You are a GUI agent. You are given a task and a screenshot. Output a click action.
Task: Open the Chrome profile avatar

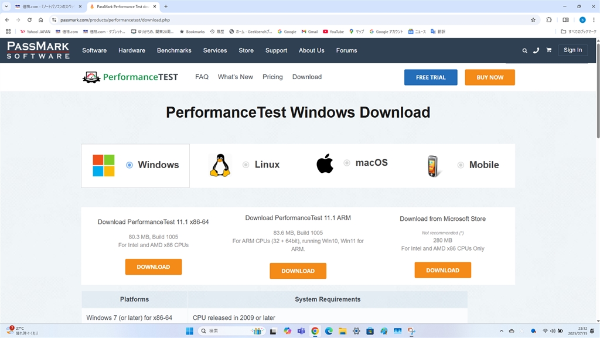point(582,20)
